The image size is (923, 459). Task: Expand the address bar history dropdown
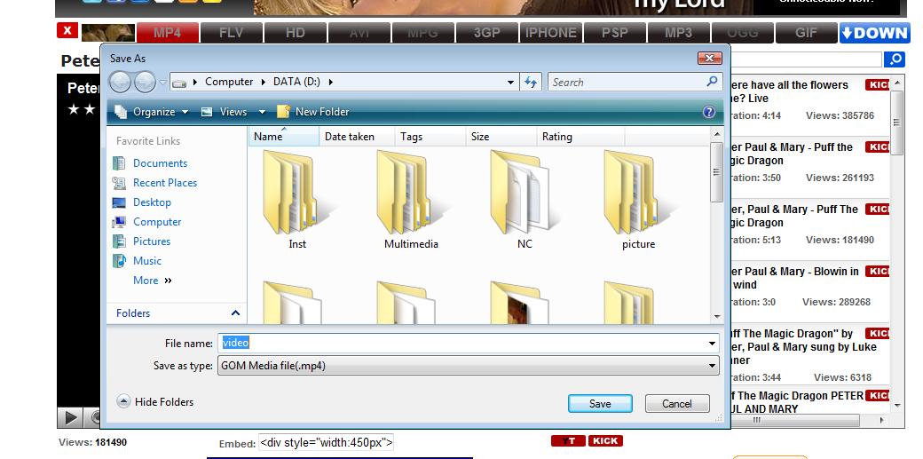pos(510,82)
